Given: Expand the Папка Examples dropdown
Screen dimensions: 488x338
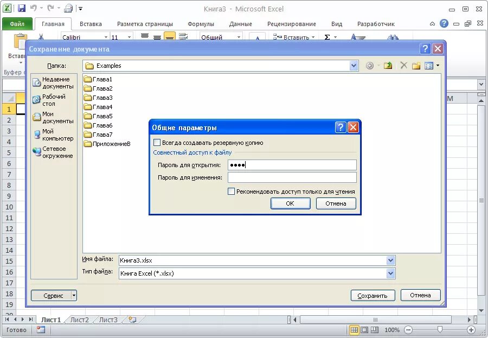Looking at the screenshot, I should 354,66.
